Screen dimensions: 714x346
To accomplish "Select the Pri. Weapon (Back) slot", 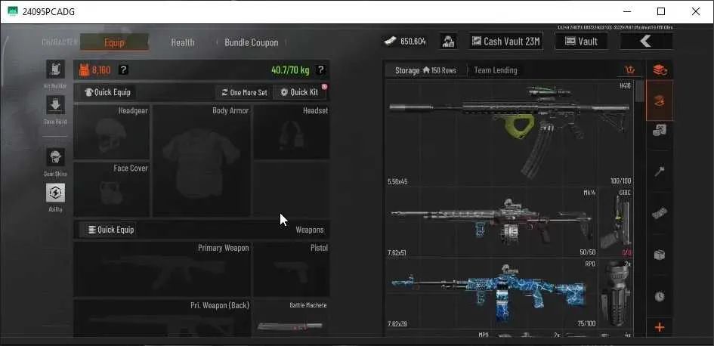I will click(x=162, y=318).
